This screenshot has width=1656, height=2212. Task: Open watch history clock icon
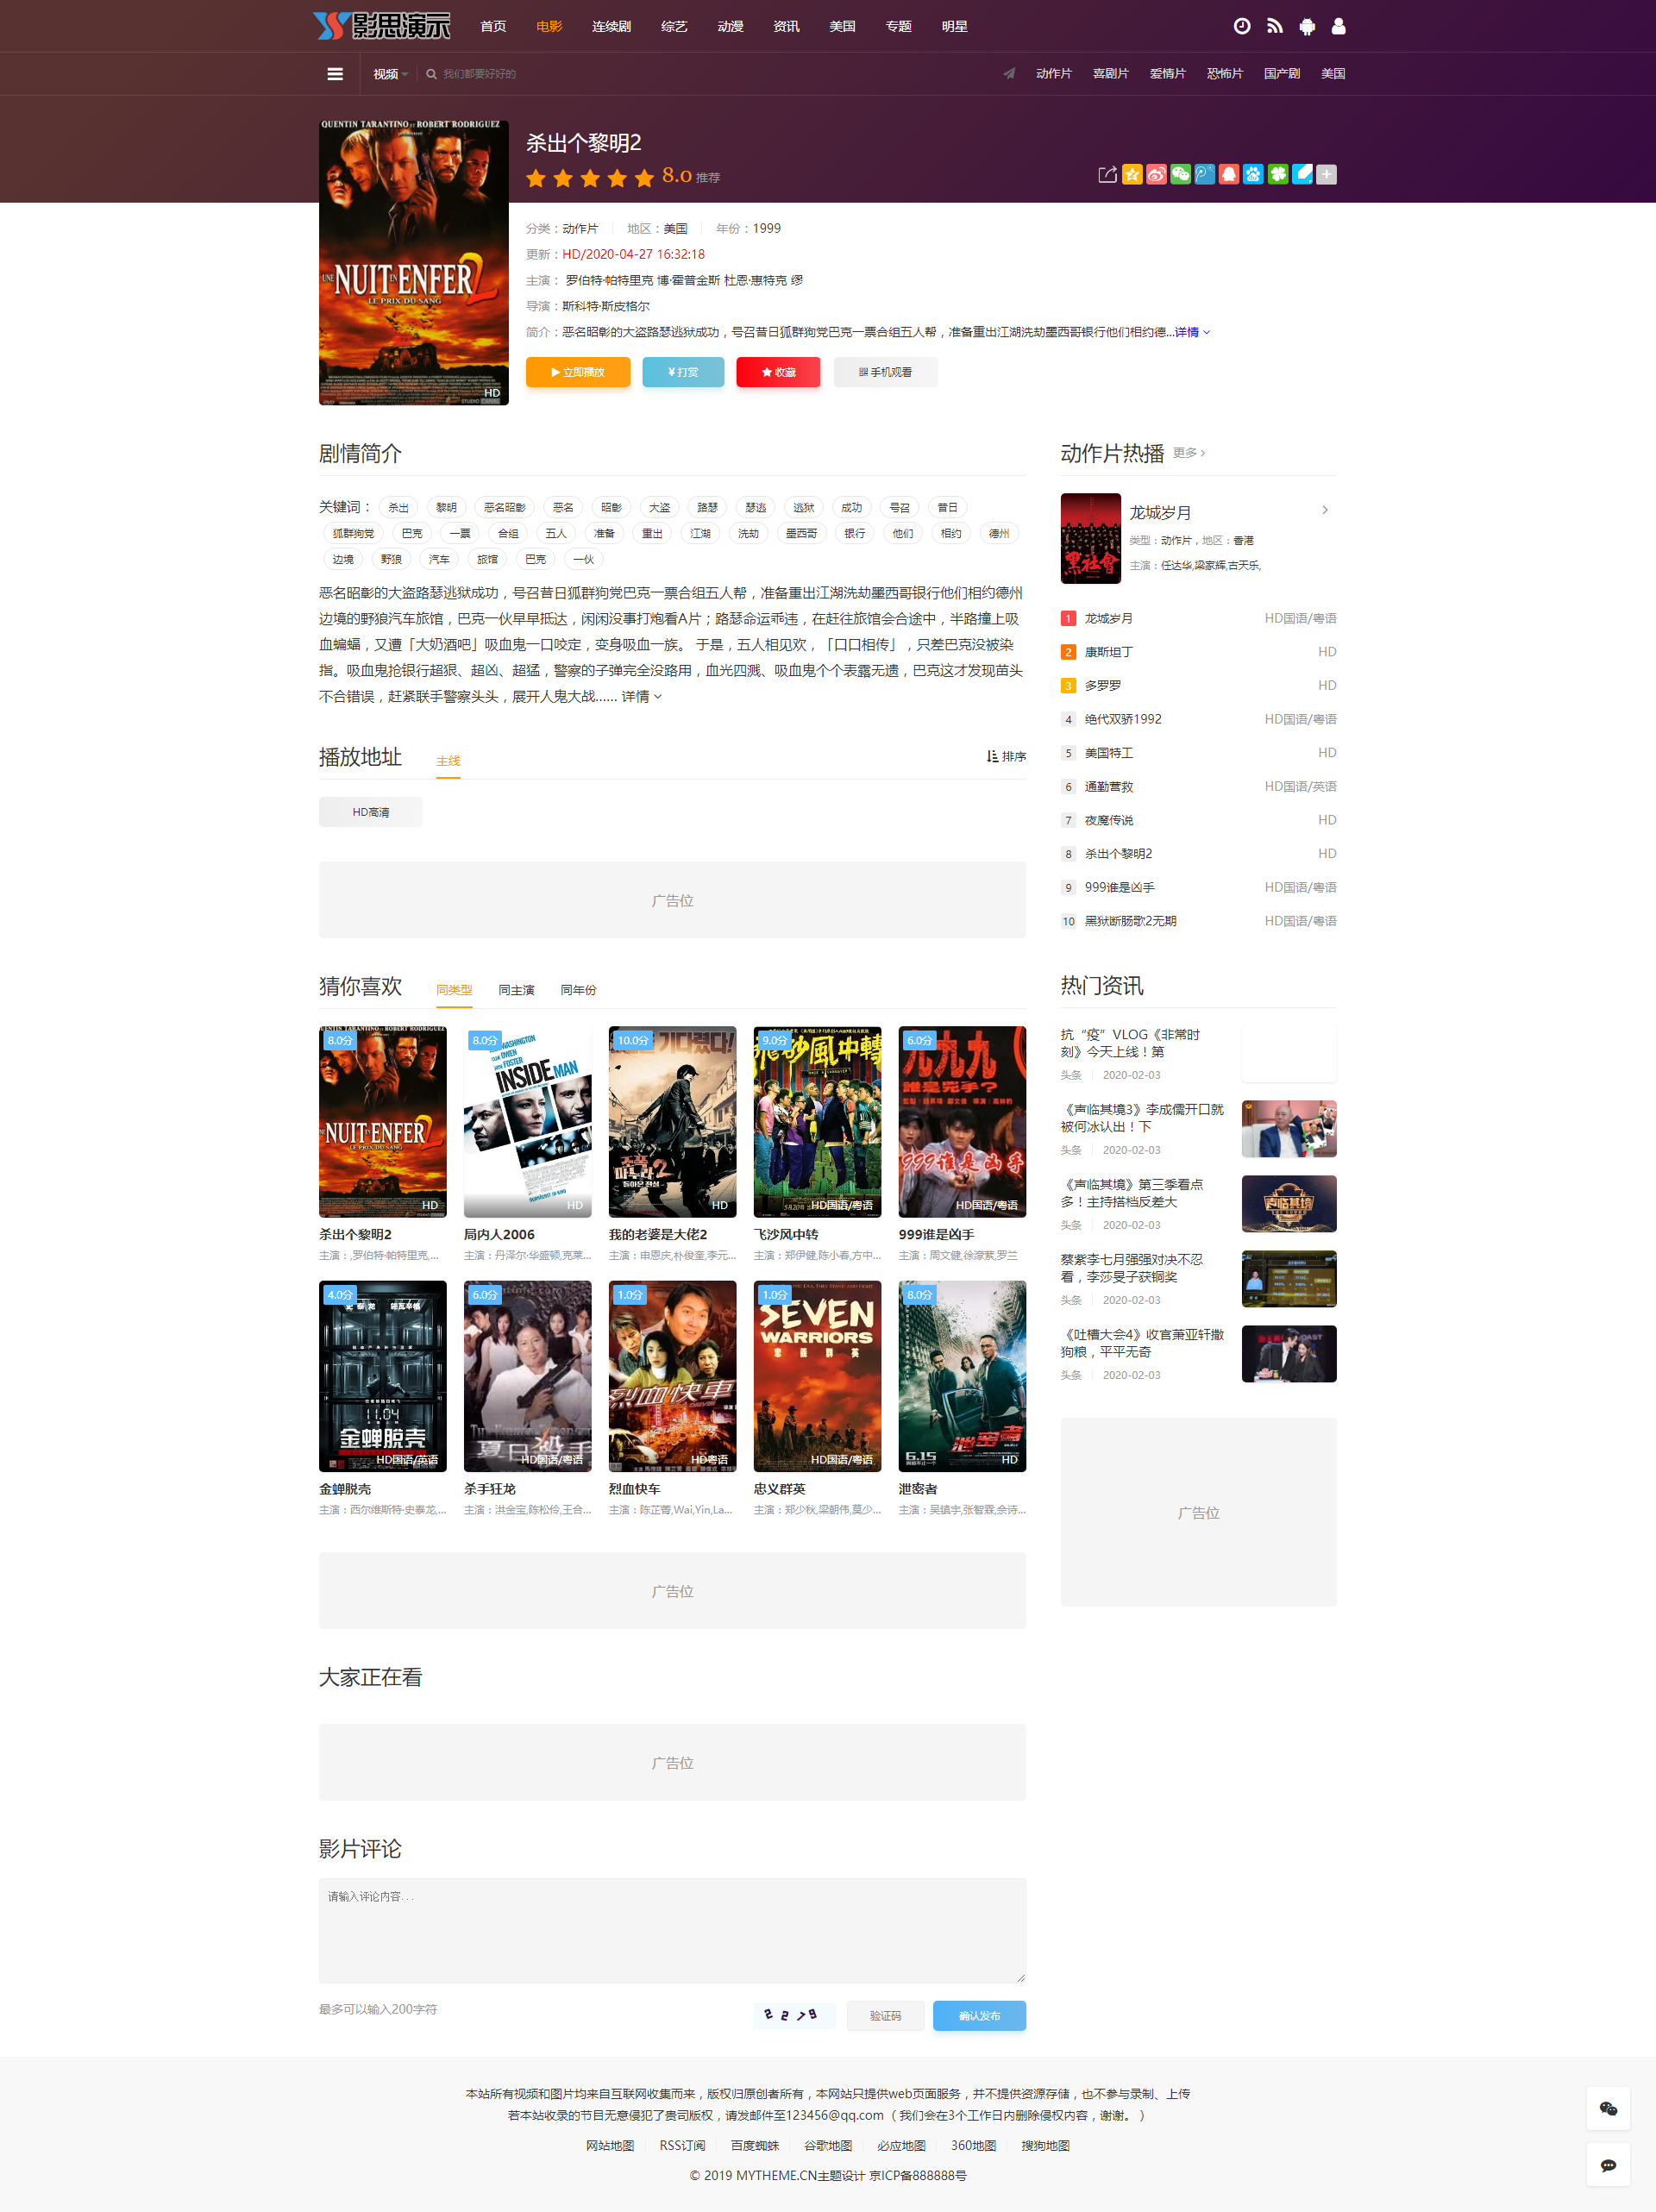[x=1241, y=26]
